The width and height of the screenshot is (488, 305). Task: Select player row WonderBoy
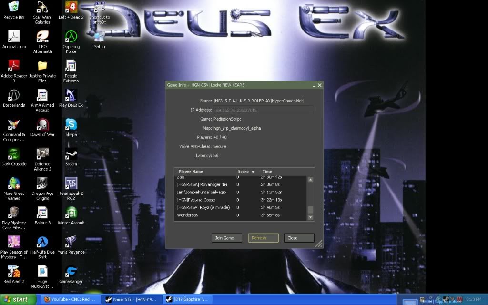click(240, 215)
